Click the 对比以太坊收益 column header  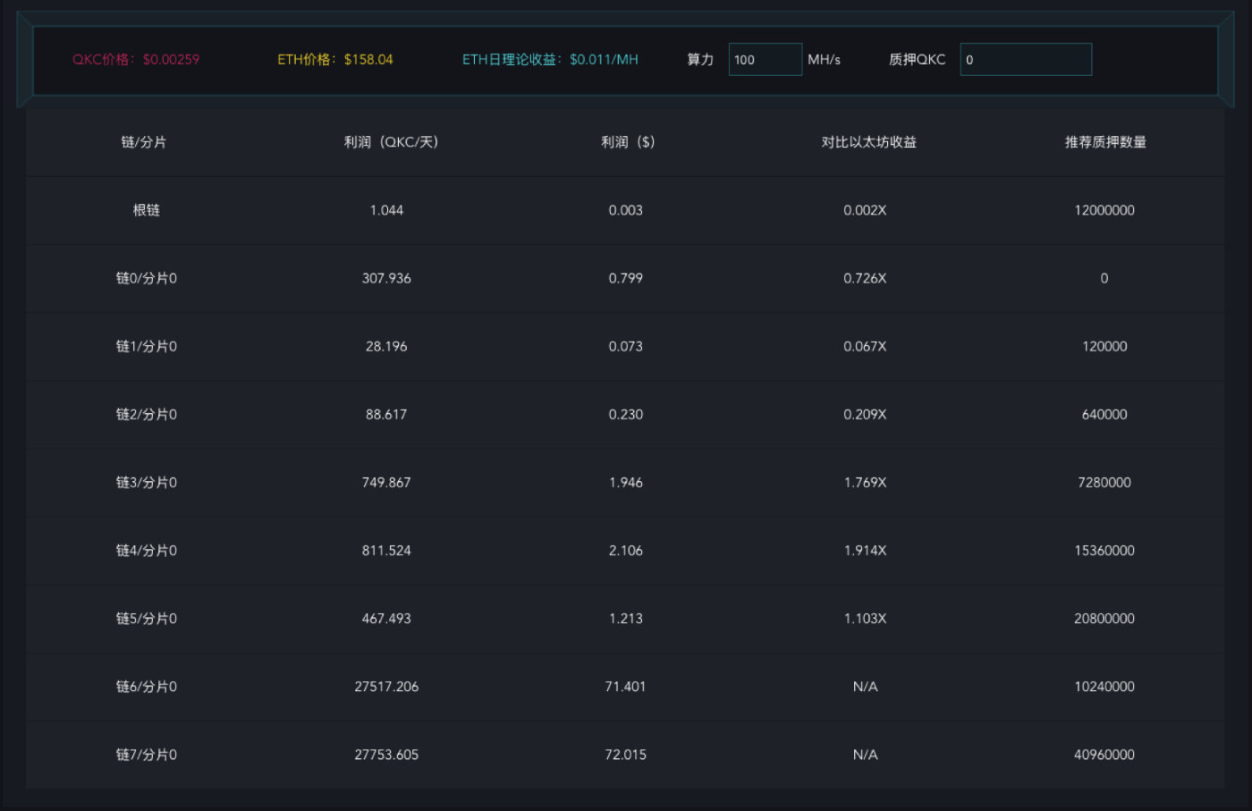(868, 142)
